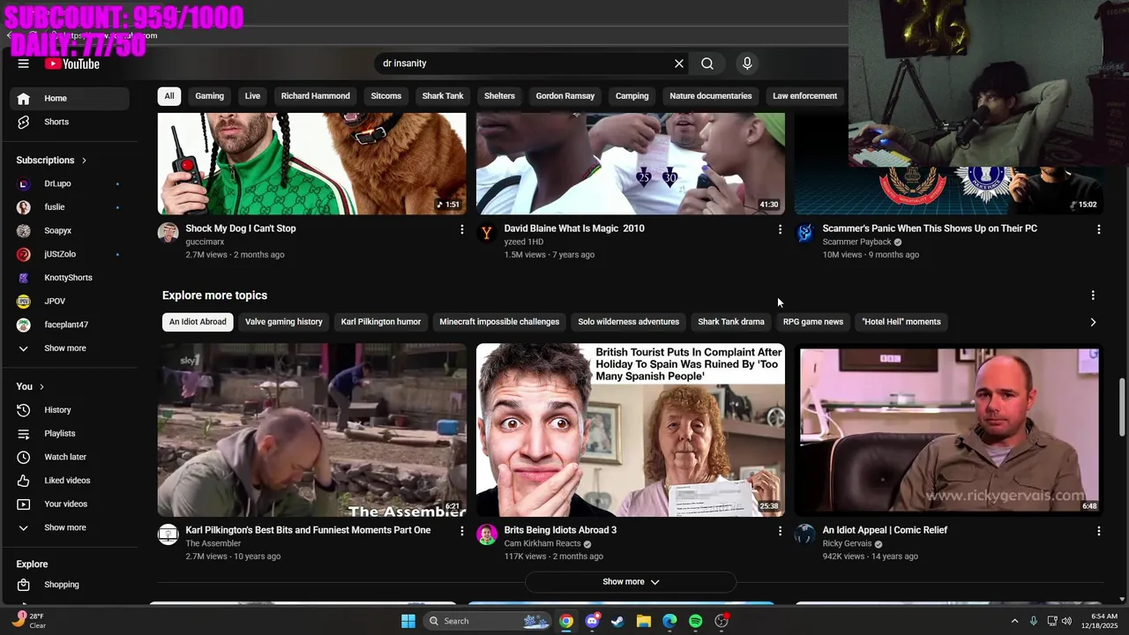Select the Shark Tank filter chip

pyautogui.click(x=443, y=96)
